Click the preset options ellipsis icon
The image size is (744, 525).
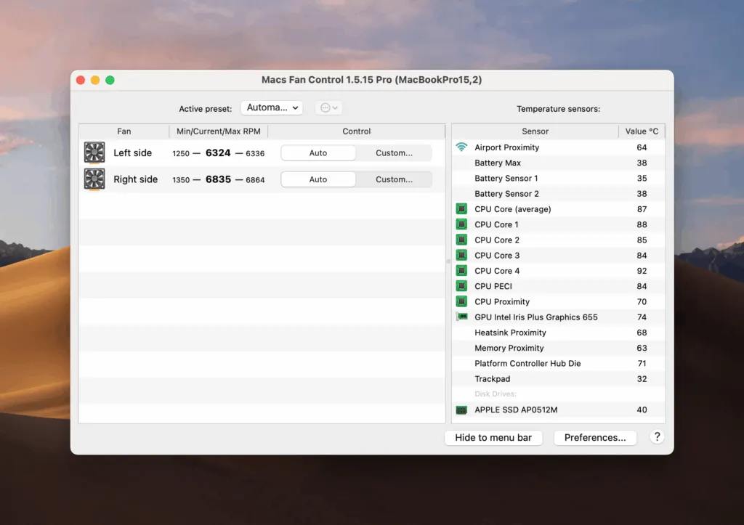[x=324, y=107]
